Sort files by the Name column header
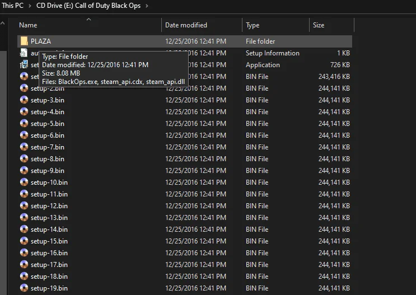Image resolution: width=416 pixels, height=295 pixels. [x=28, y=25]
